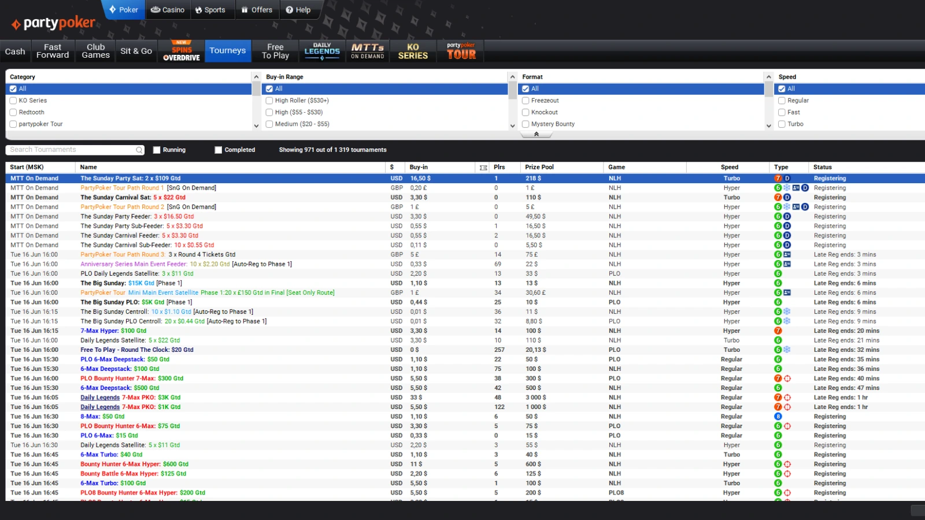Open the Offers menu
Viewport: 925px width, 520px height.
[257, 10]
